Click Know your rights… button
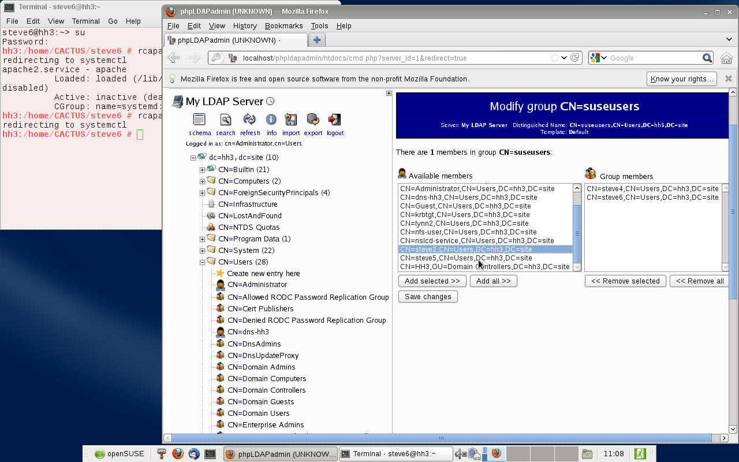Image resolution: width=739 pixels, height=462 pixels. [682, 79]
